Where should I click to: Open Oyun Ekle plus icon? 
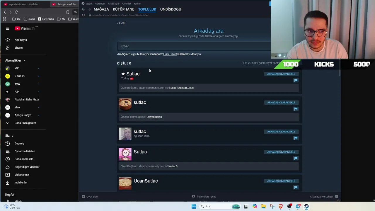83,197
